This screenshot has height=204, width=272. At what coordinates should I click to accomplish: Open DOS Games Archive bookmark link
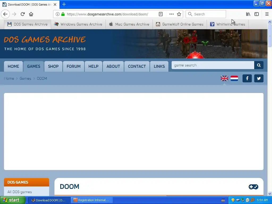27,24
